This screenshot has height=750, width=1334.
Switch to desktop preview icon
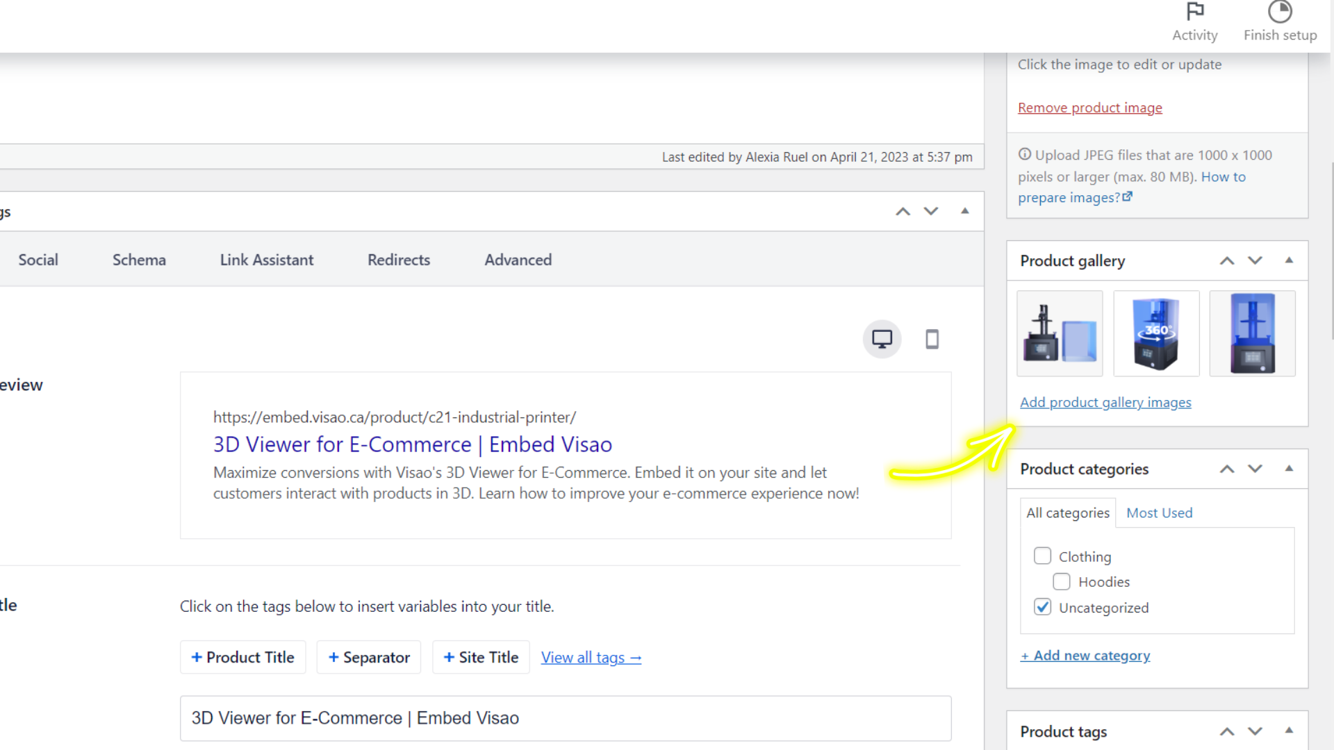click(x=882, y=339)
